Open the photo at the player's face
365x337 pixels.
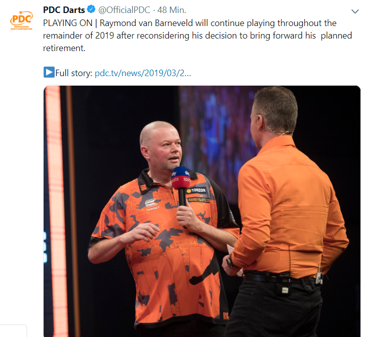163,145
